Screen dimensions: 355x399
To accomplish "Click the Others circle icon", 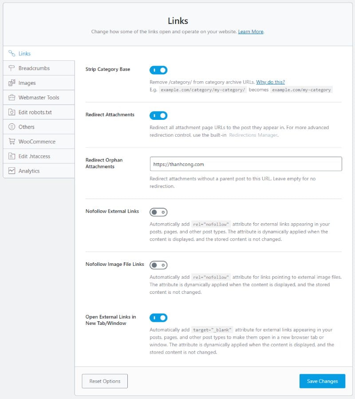I will [x=12, y=127].
